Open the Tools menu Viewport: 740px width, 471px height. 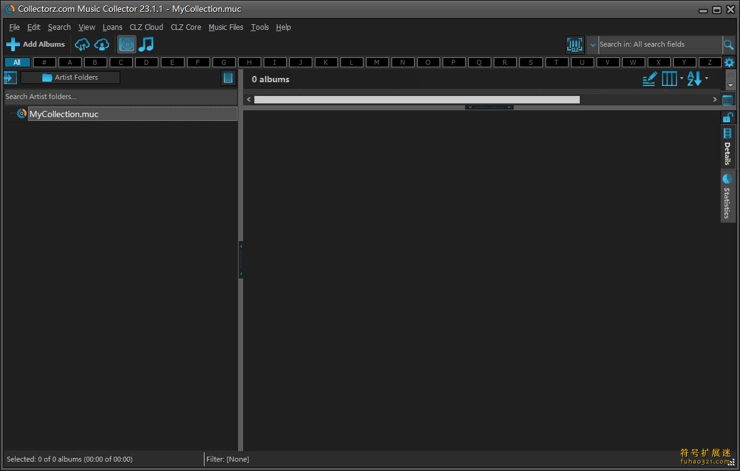click(259, 27)
